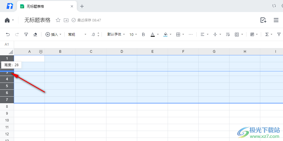Viewport: 283px width, 141px height.
Task: Click the fill color bucket swatch
Action: click(x=165, y=34)
